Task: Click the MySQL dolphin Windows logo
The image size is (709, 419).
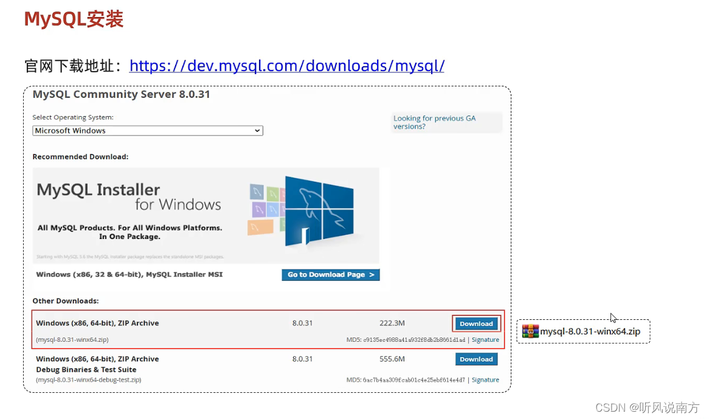Action: coord(319,211)
